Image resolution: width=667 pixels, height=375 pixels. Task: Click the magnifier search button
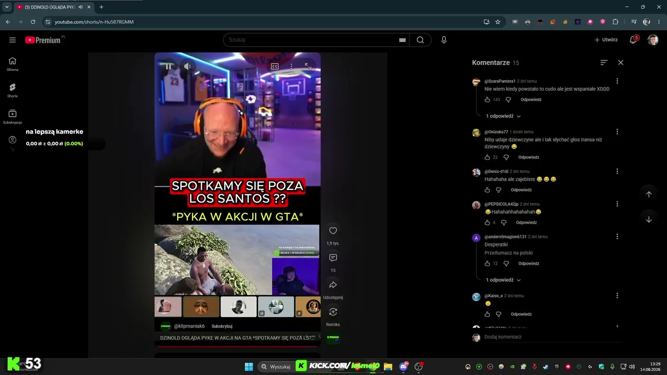tap(421, 40)
